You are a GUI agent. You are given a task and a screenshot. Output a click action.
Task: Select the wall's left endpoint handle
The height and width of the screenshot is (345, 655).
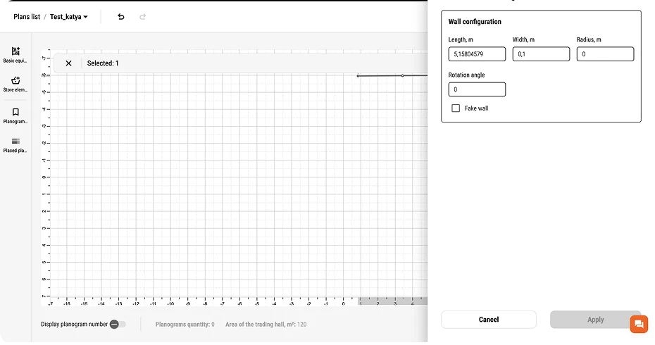(358, 76)
